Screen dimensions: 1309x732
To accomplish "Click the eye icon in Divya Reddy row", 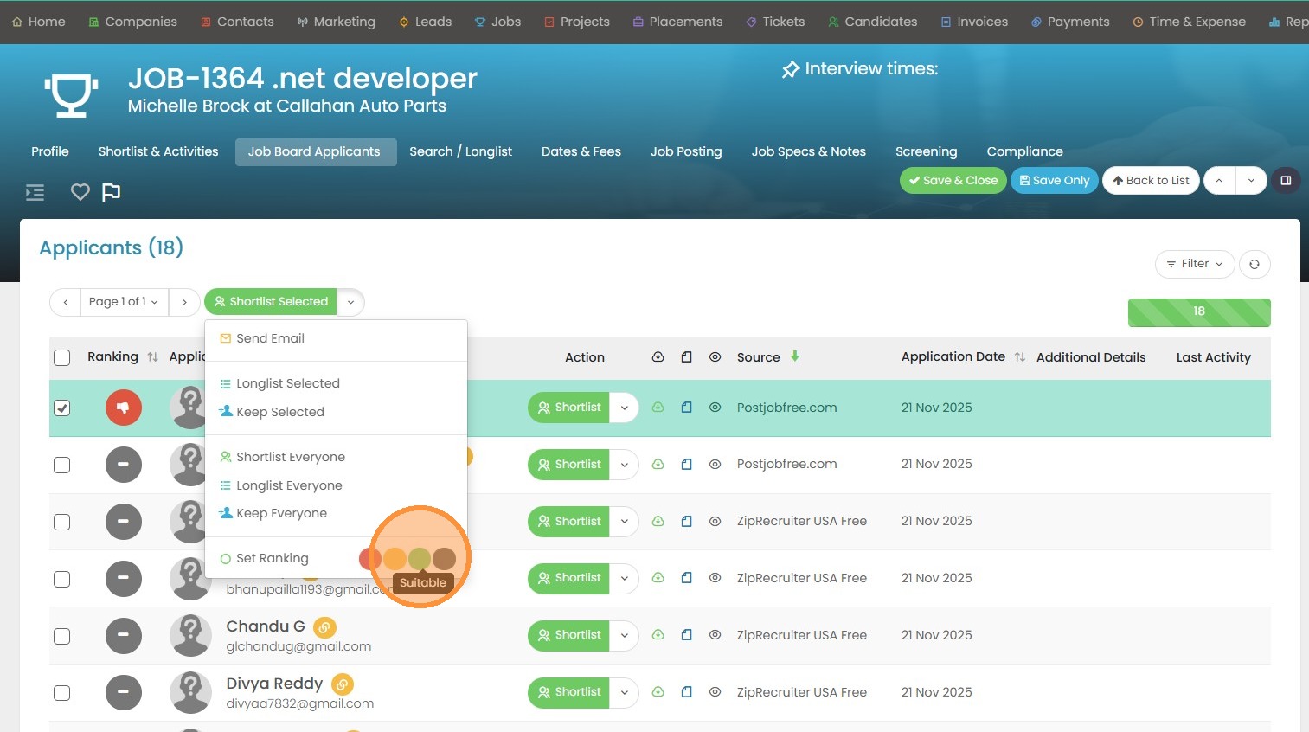I will [x=715, y=692].
